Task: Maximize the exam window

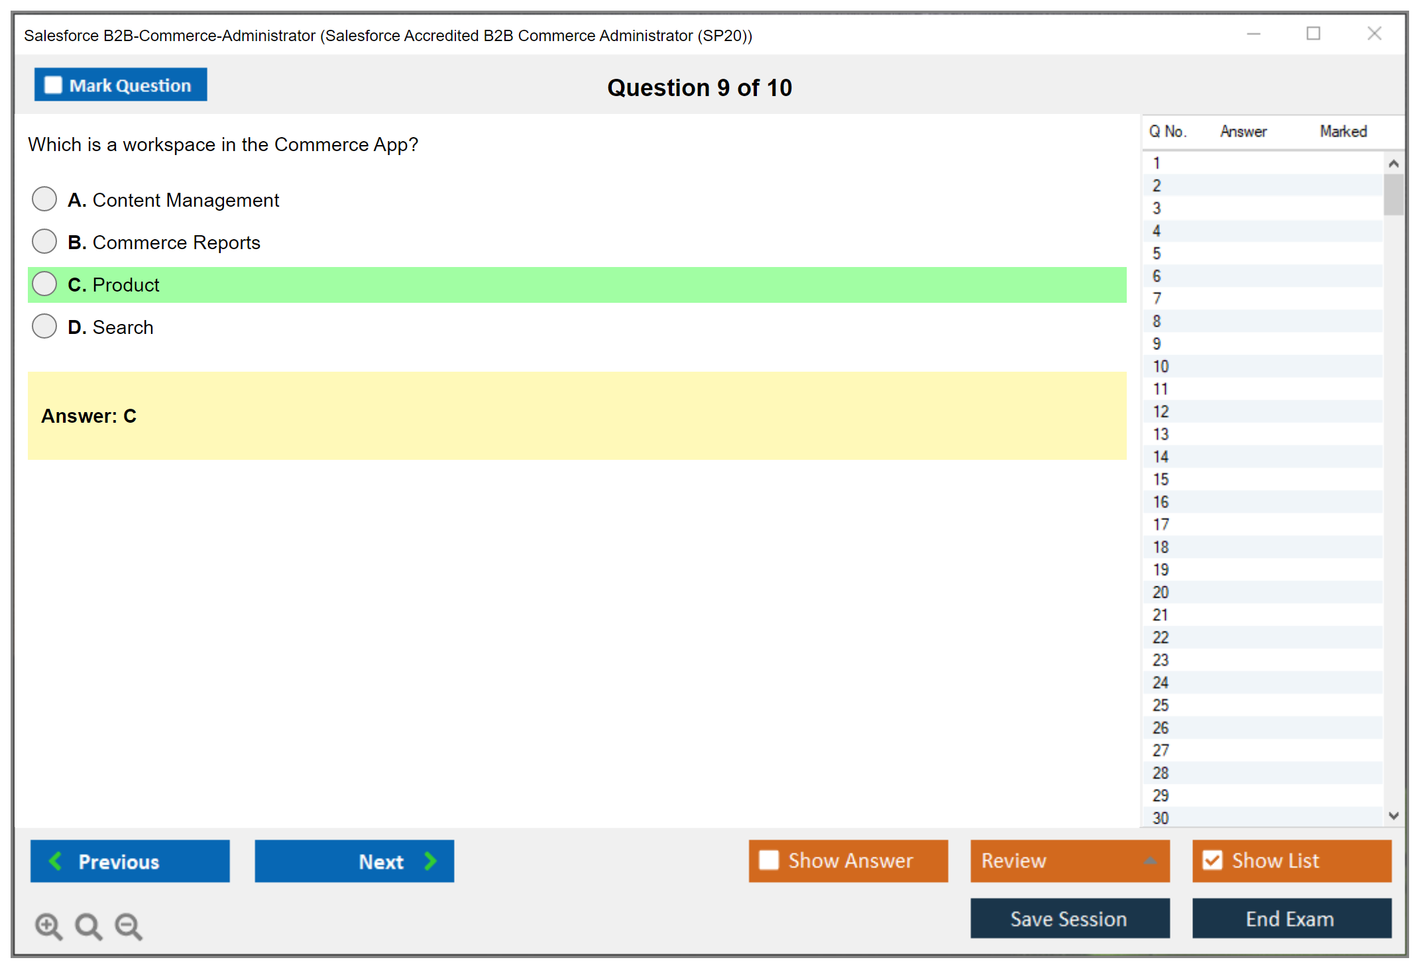Action: tap(1313, 34)
